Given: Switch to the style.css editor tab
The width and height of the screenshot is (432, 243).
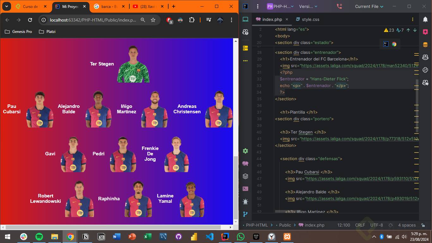Looking at the screenshot, I should coord(307,19).
